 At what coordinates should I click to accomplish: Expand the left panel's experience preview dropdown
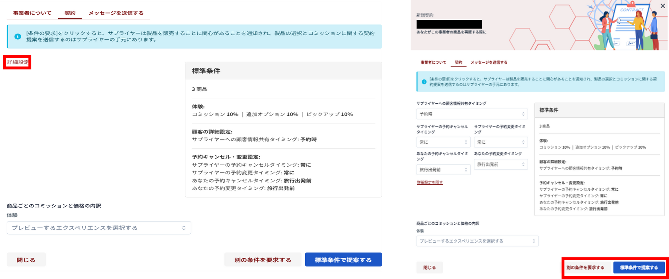[99, 228]
